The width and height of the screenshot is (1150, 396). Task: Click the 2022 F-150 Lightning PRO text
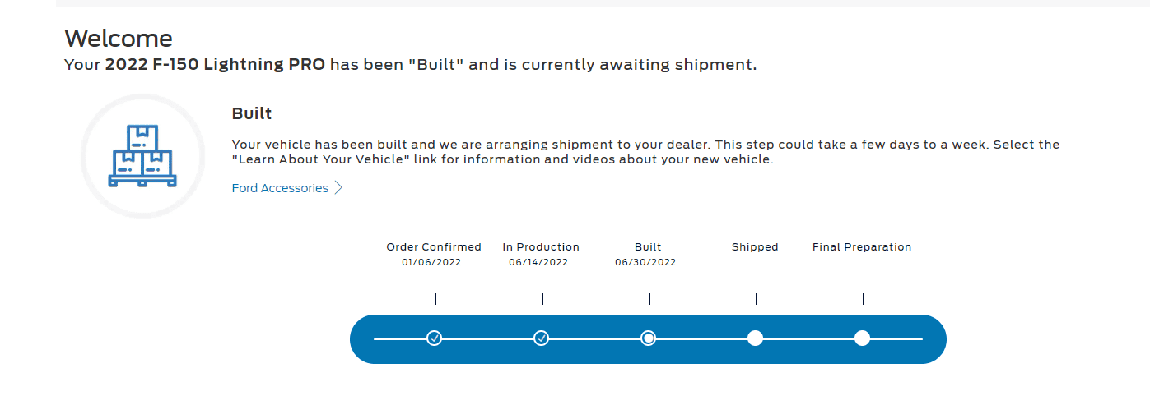(x=216, y=64)
